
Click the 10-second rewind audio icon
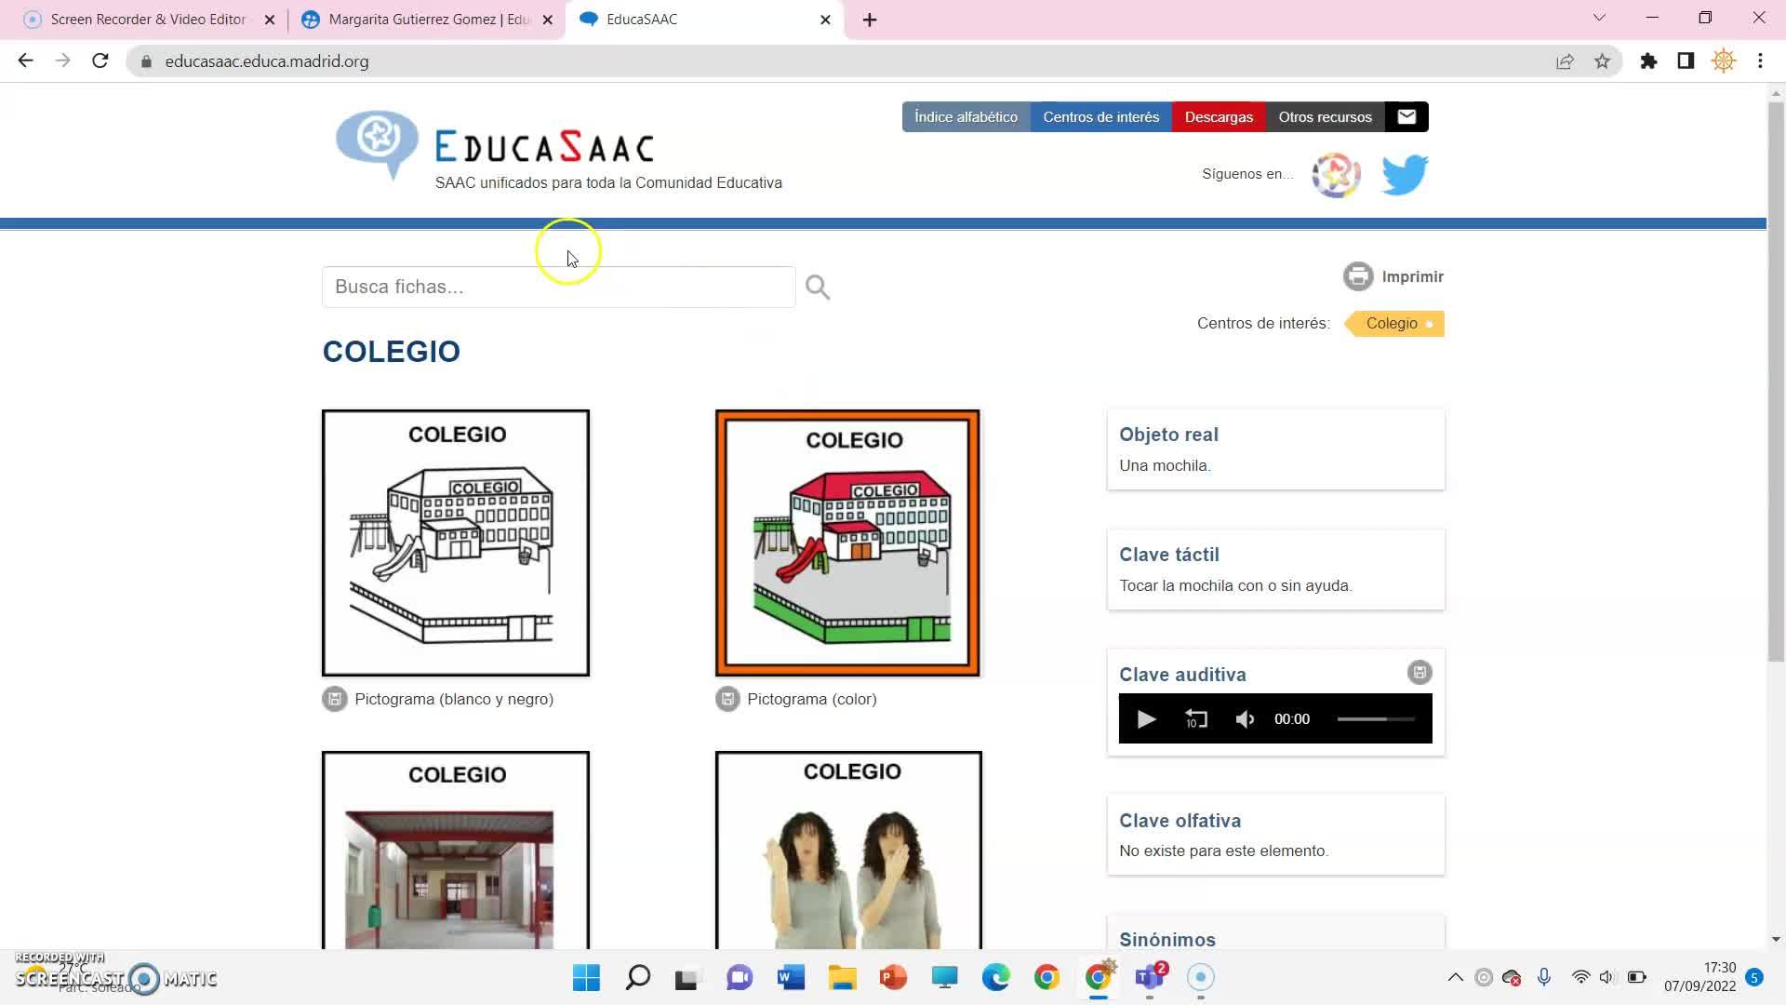coord(1196,719)
